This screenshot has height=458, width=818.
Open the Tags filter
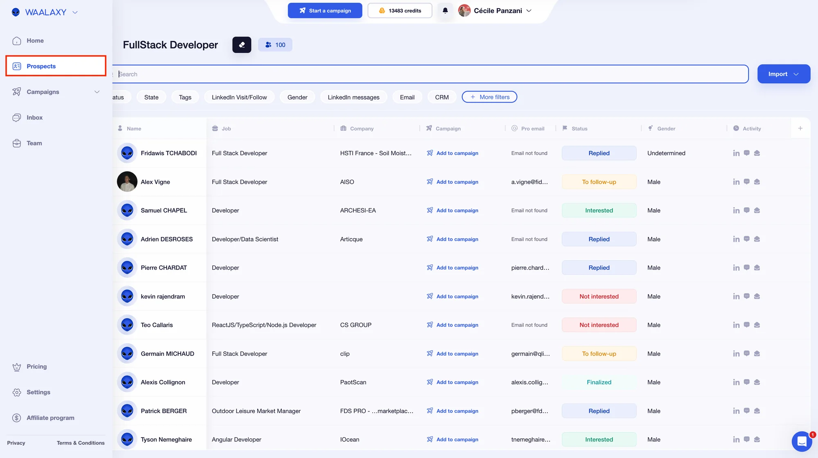(185, 97)
